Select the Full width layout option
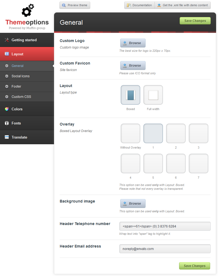 [153, 95]
